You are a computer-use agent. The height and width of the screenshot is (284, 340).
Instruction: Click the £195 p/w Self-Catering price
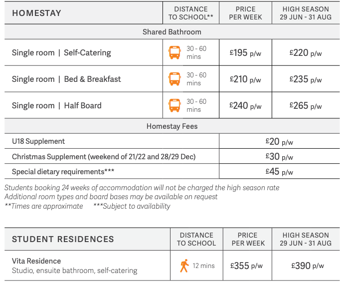click(x=245, y=53)
